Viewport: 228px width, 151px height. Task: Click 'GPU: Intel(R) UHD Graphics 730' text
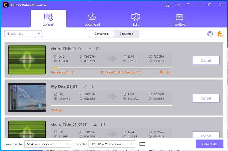coord(121,72)
